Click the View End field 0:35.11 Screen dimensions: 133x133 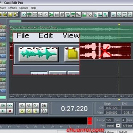tap(127, 113)
